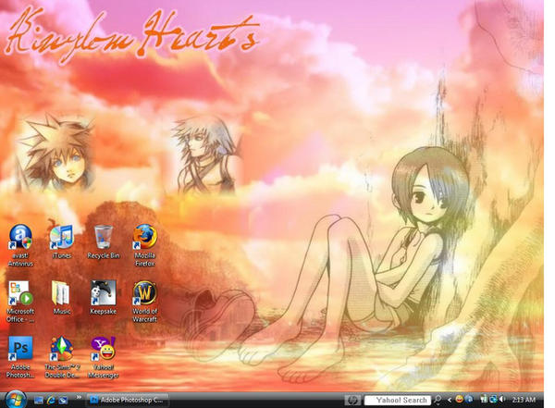Image resolution: width=555 pixels, height=408 pixels.
Task: Launch iTunes from the desktop
Action: click(x=62, y=241)
